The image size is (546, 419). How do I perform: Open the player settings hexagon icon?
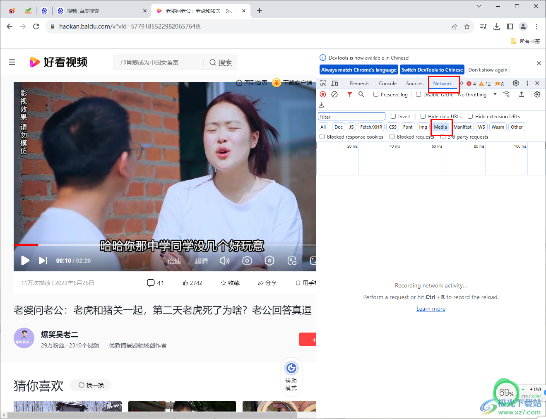pos(269,261)
